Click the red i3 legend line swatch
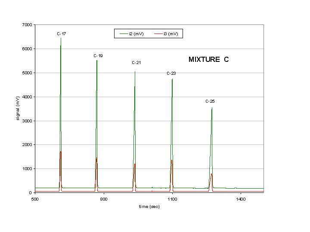310x232 pixels. tap(158, 34)
